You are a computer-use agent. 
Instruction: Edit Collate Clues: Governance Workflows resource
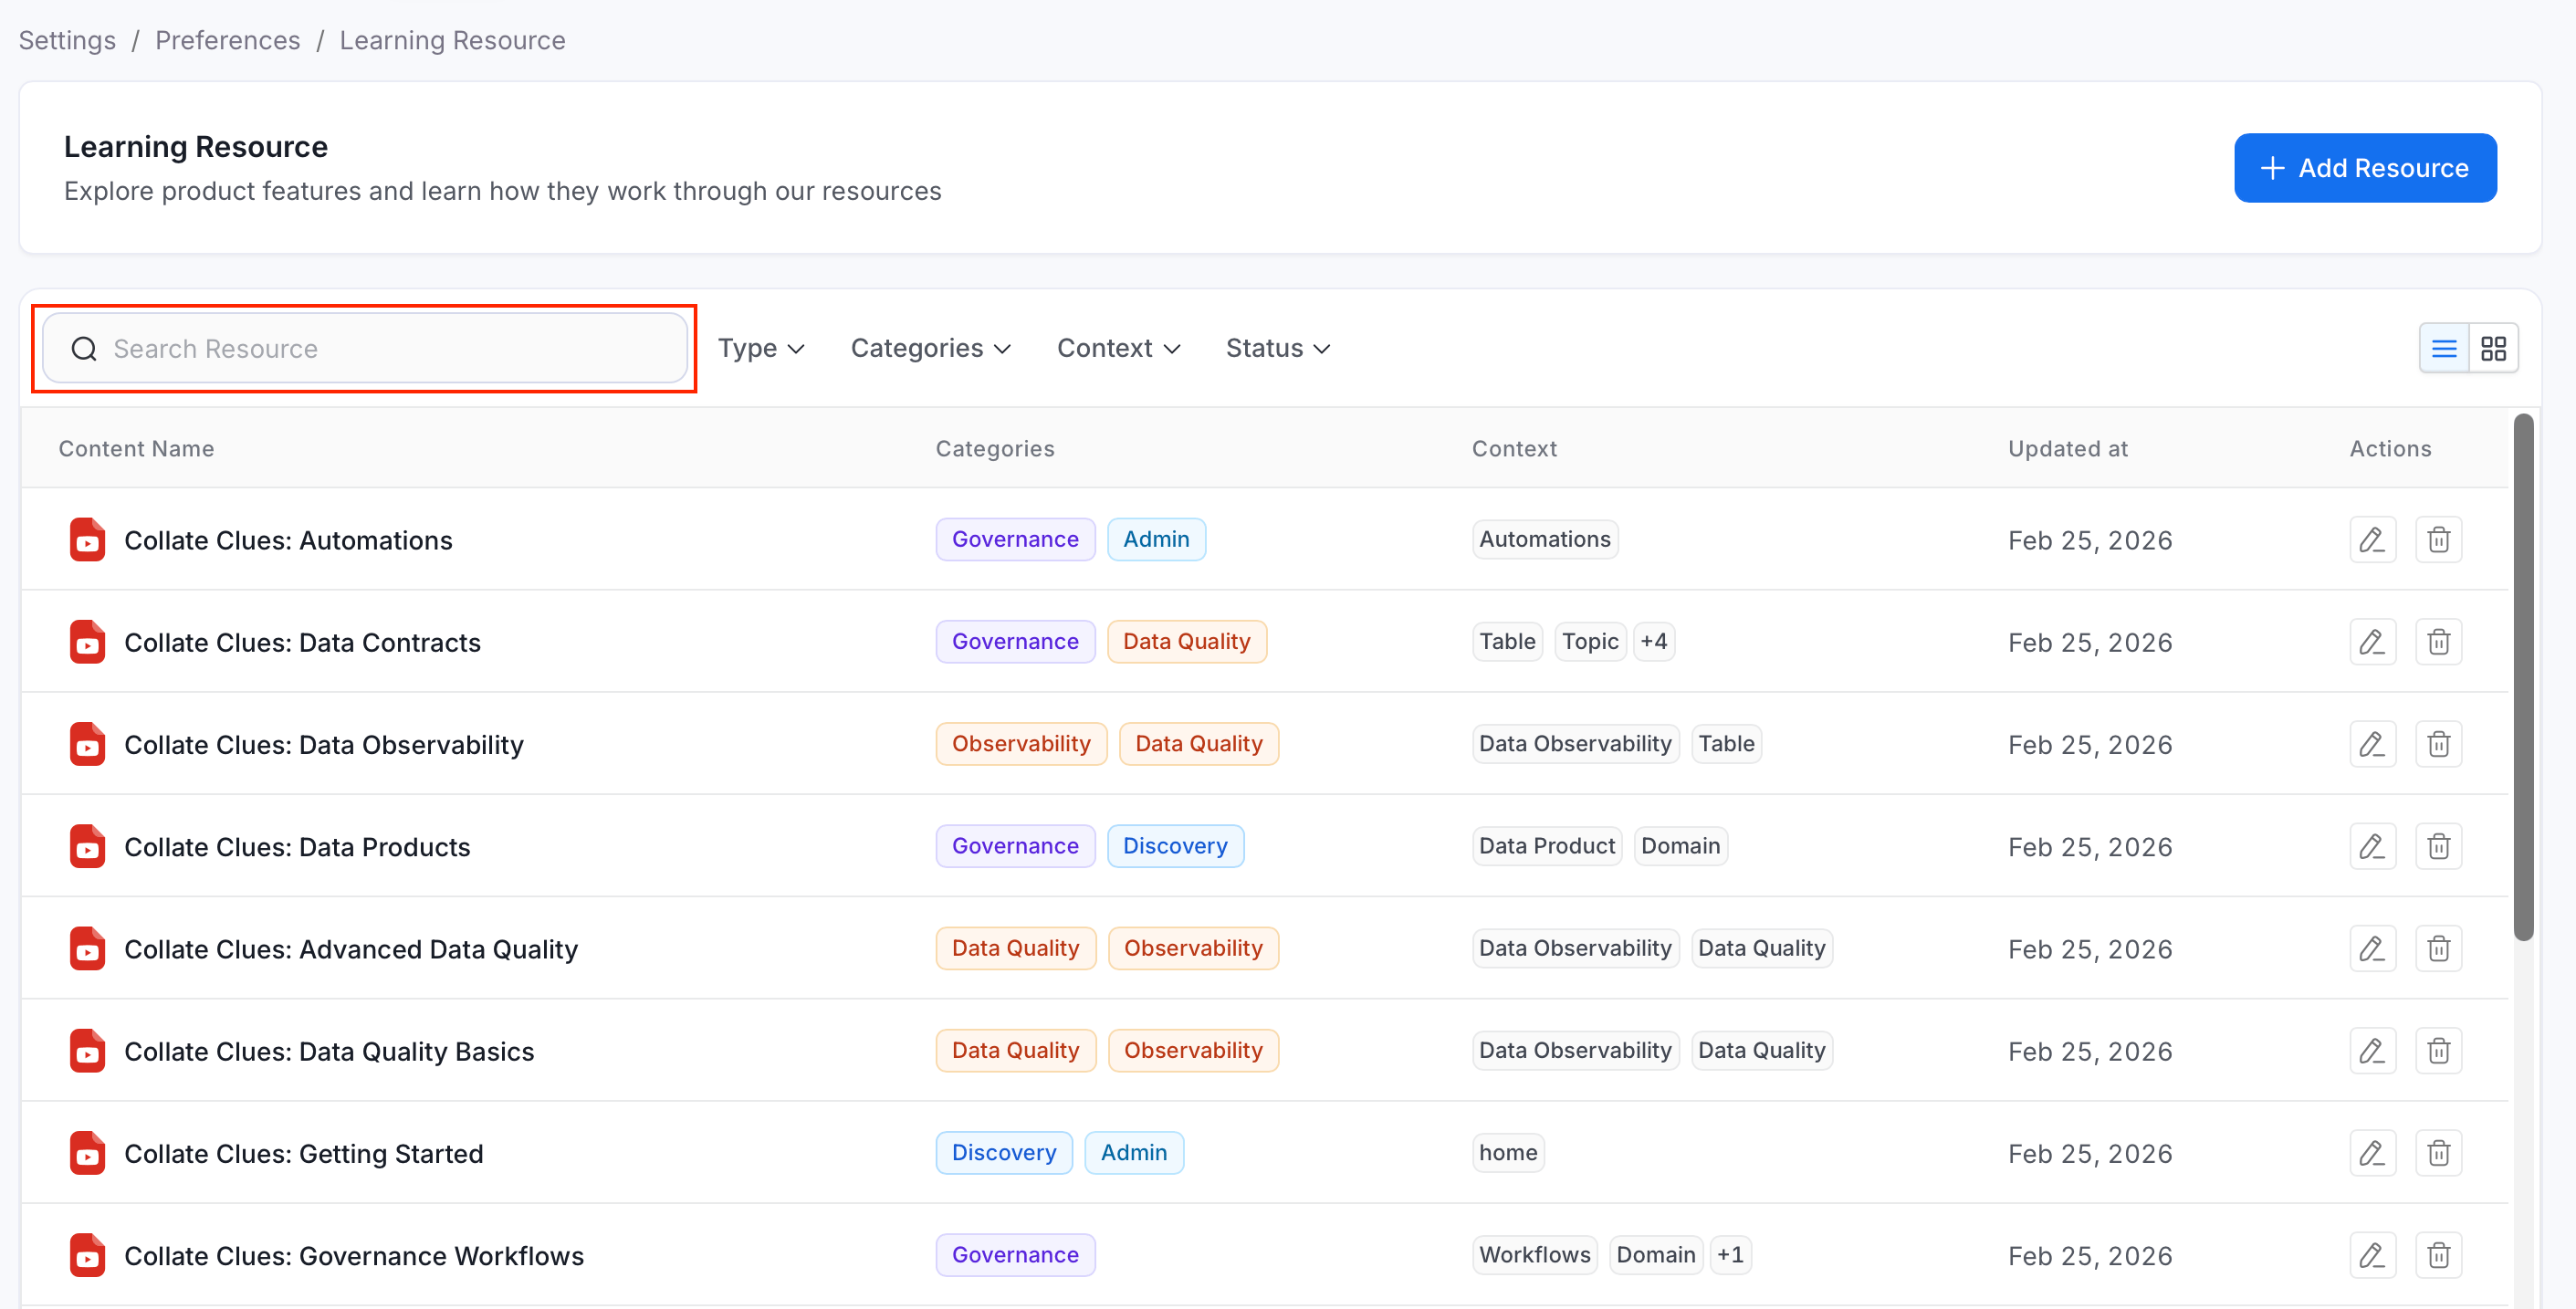(2372, 1255)
